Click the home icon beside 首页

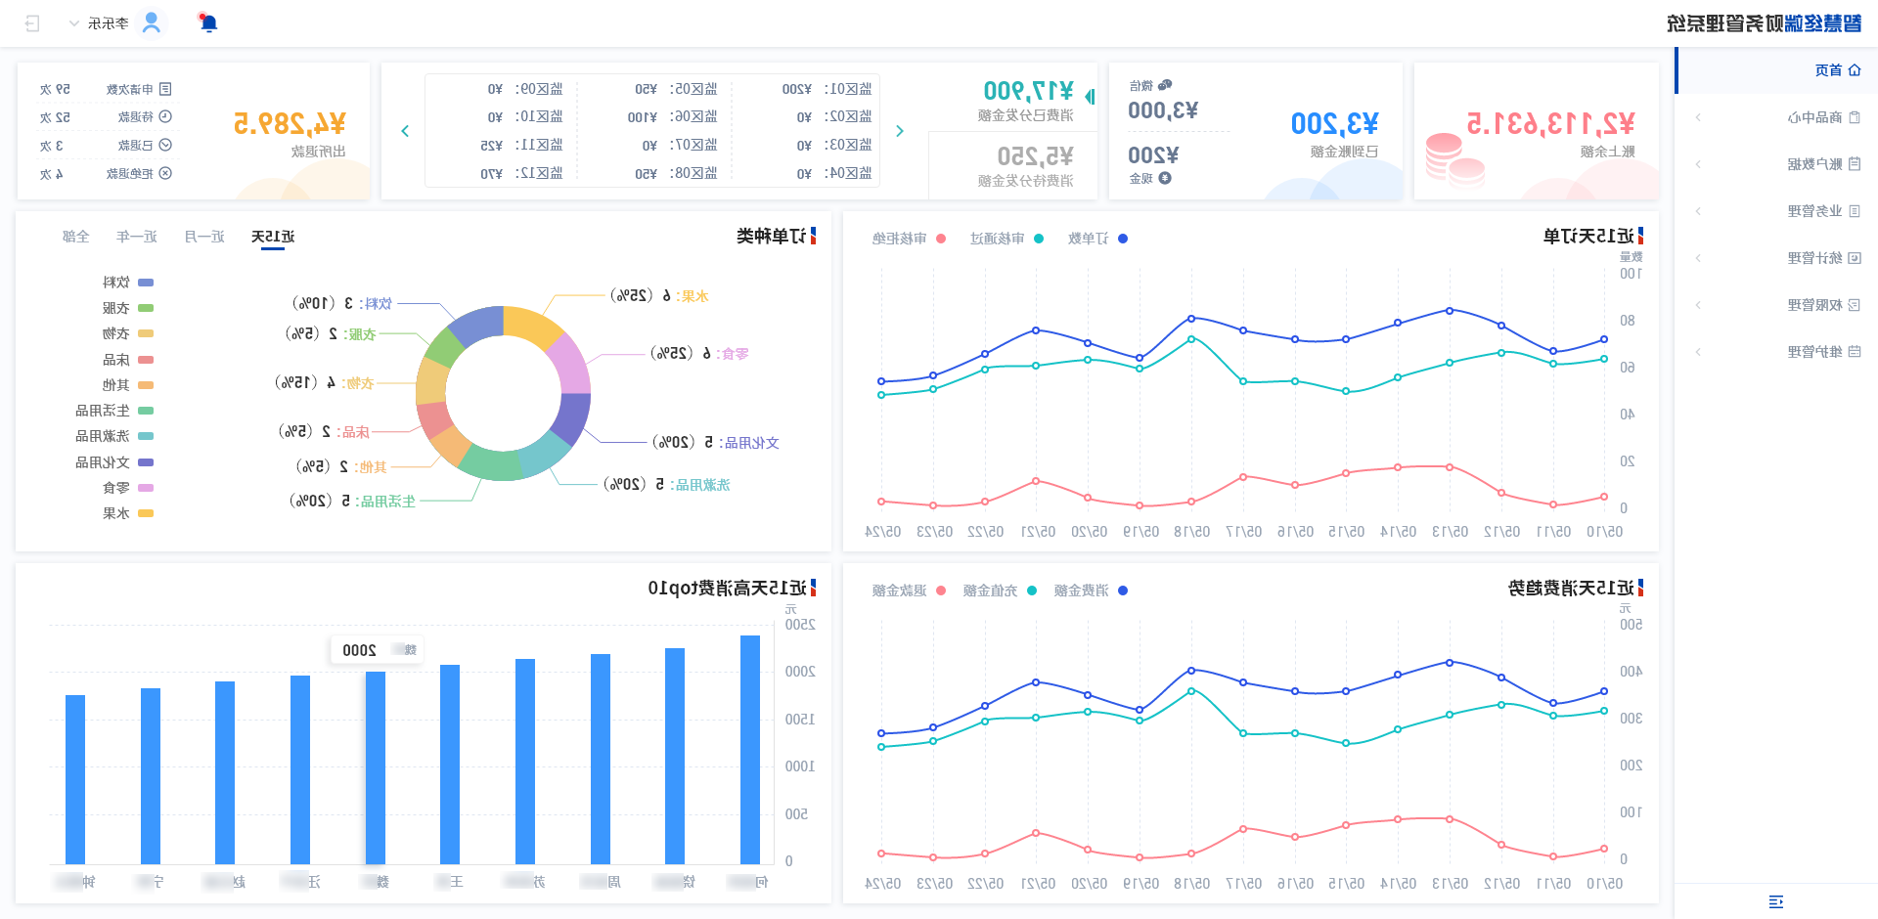click(x=1855, y=70)
